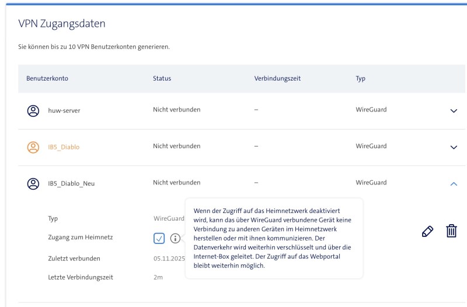Collapse the IB5_Diablo_Neu details chevron

[x=454, y=183]
